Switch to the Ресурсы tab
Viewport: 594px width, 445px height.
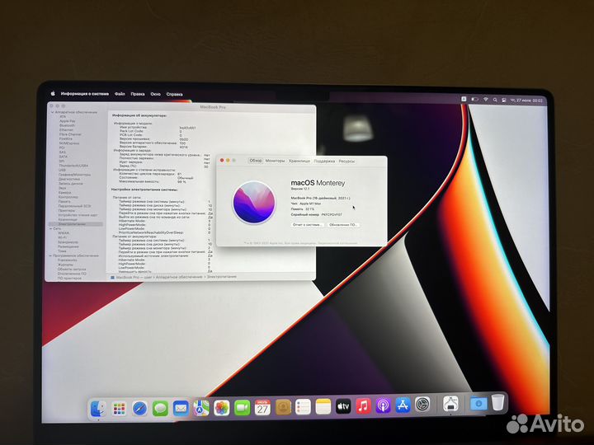coord(346,162)
